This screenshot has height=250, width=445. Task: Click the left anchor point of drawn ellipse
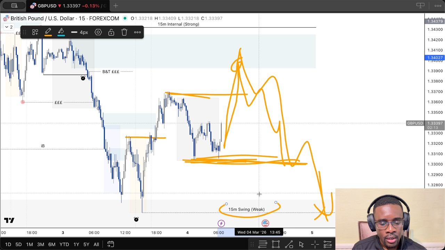pyautogui.click(x=226, y=204)
